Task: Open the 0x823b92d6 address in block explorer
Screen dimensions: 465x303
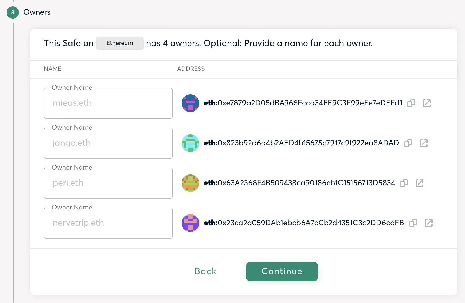Action: pos(423,143)
